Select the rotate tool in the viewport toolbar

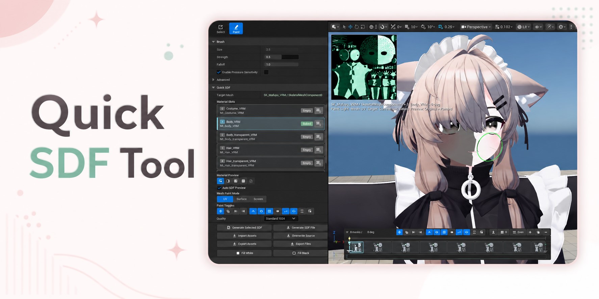(x=357, y=27)
